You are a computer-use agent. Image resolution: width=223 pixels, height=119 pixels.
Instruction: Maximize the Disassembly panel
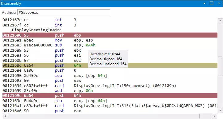point(212,3)
